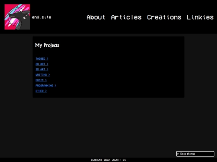Image resolution: width=217 pixels, height=162 pixels.
Task: Go to the About page
Action: 96,17
